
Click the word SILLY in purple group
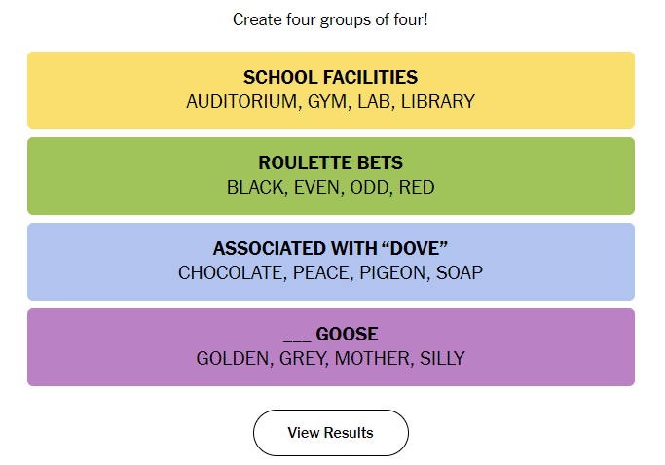click(x=442, y=359)
